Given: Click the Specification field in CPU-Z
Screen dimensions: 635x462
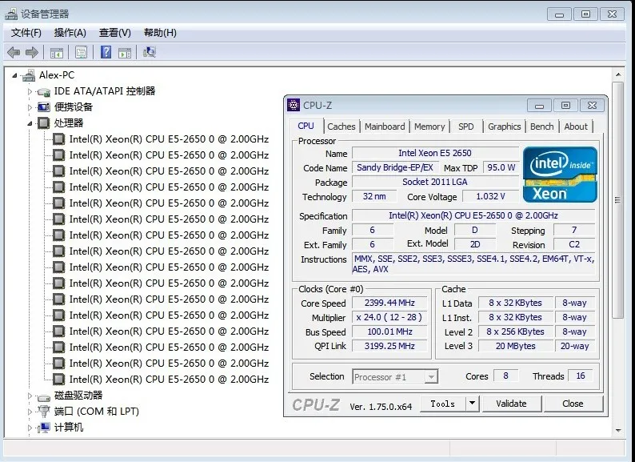Looking at the screenshot, I should (x=473, y=215).
